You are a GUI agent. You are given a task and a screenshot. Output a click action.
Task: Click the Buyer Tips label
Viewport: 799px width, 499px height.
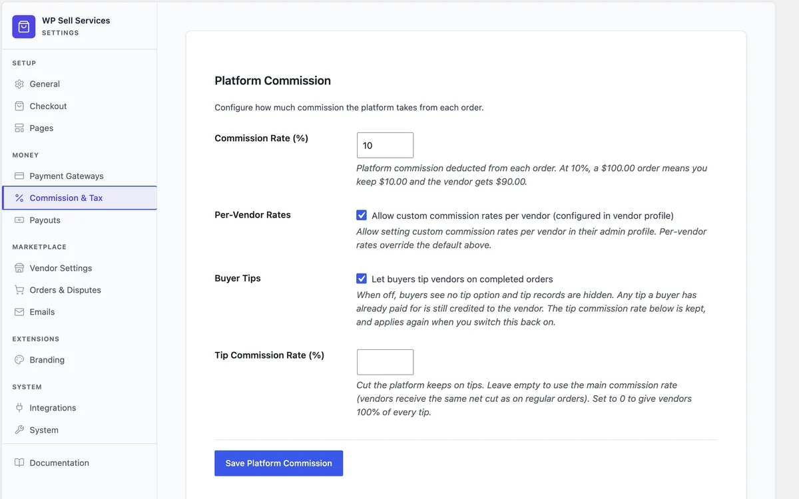point(238,278)
